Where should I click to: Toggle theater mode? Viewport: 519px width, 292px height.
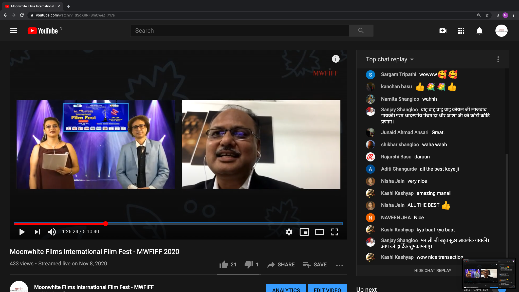319,232
